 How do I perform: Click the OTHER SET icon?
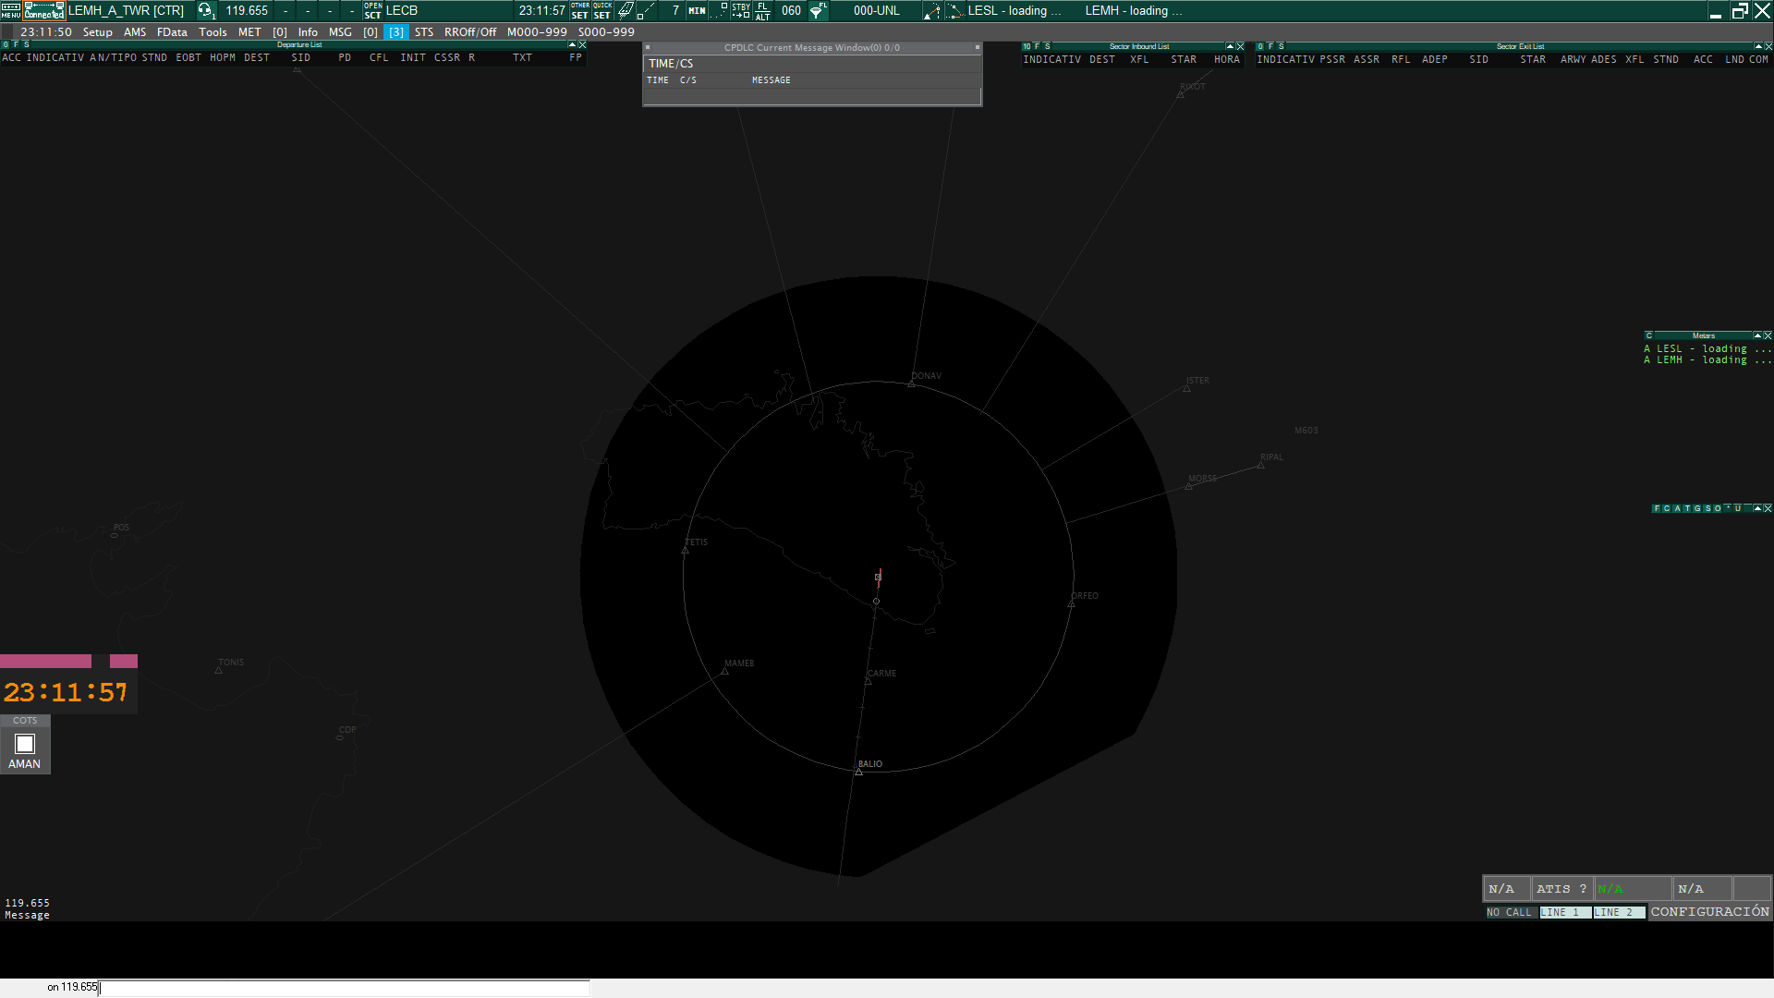click(x=580, y=11)
